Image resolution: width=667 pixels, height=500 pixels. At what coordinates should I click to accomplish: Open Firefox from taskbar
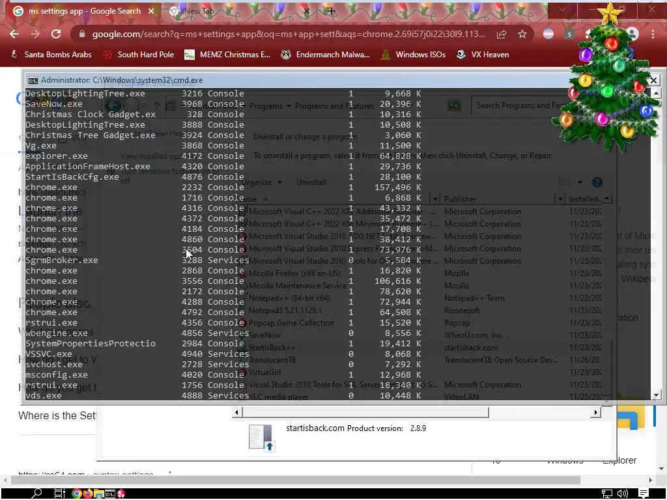(88, 493)
